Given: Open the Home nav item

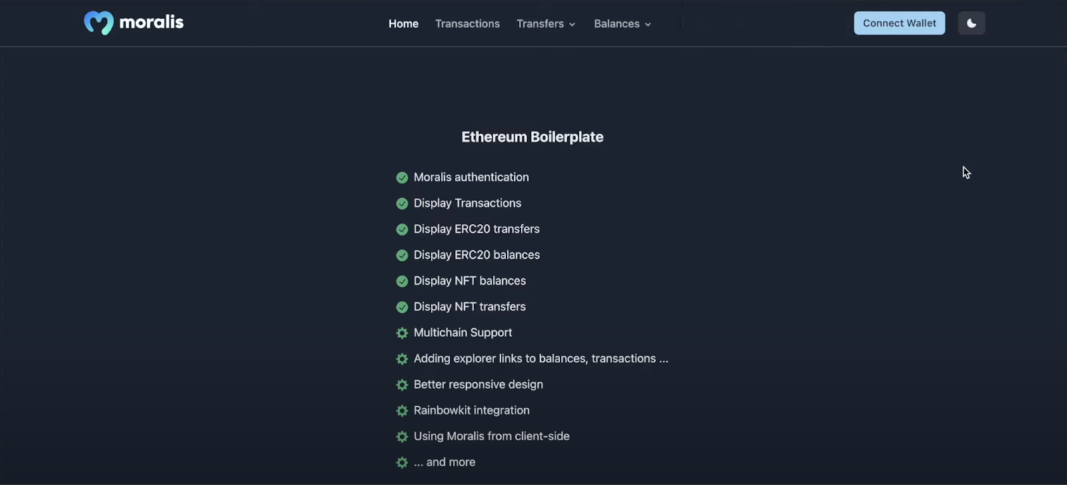Looking at the screenshot, I should click(403, 24).
